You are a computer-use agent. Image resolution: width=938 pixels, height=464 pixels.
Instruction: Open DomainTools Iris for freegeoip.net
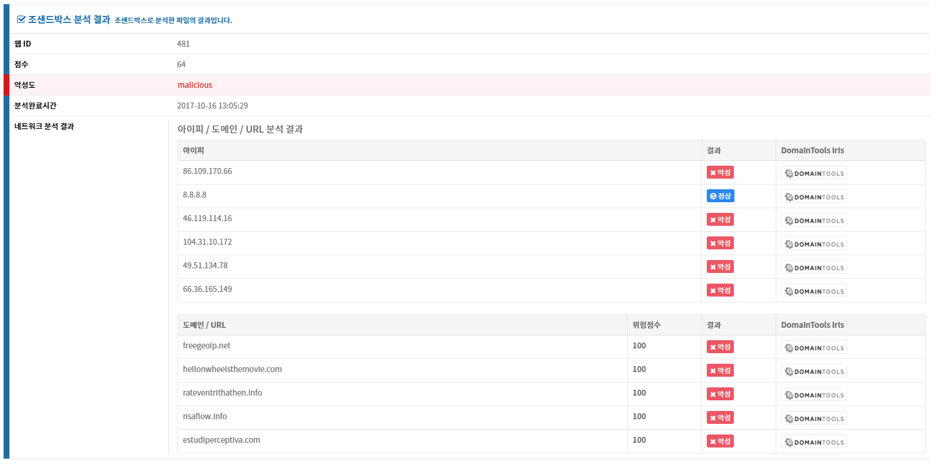pyautogui.click(x=814, y=347)
